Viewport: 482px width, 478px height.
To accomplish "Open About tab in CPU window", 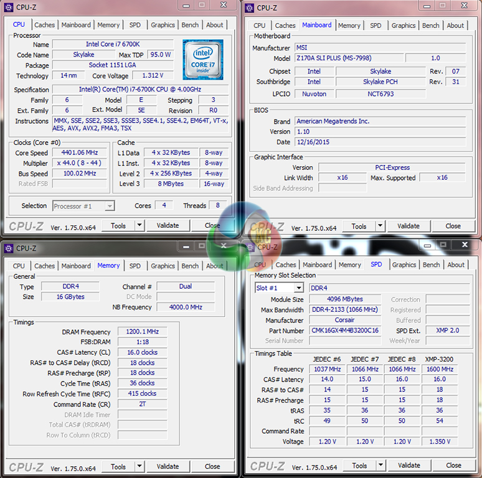I will click(215, 25).
